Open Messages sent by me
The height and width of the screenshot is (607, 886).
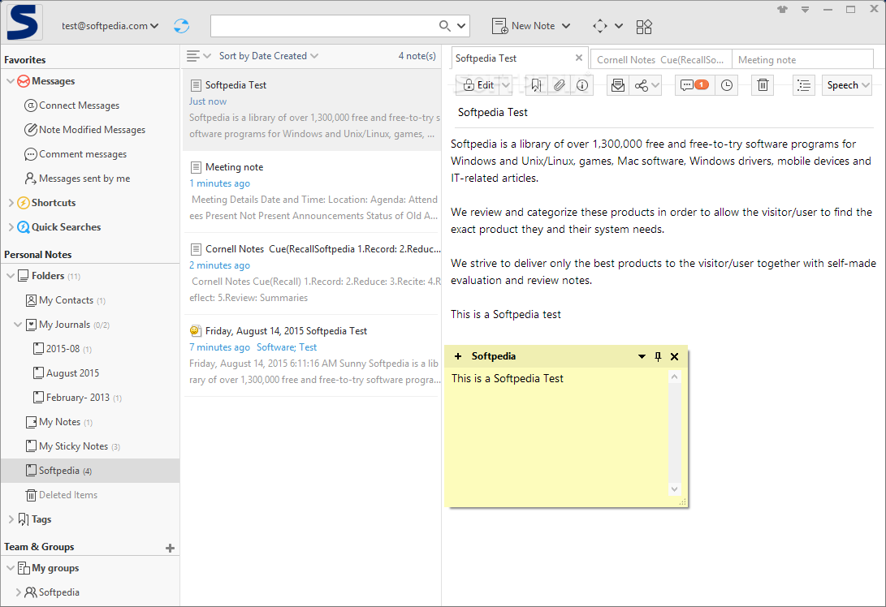click(x=84, y=179)
